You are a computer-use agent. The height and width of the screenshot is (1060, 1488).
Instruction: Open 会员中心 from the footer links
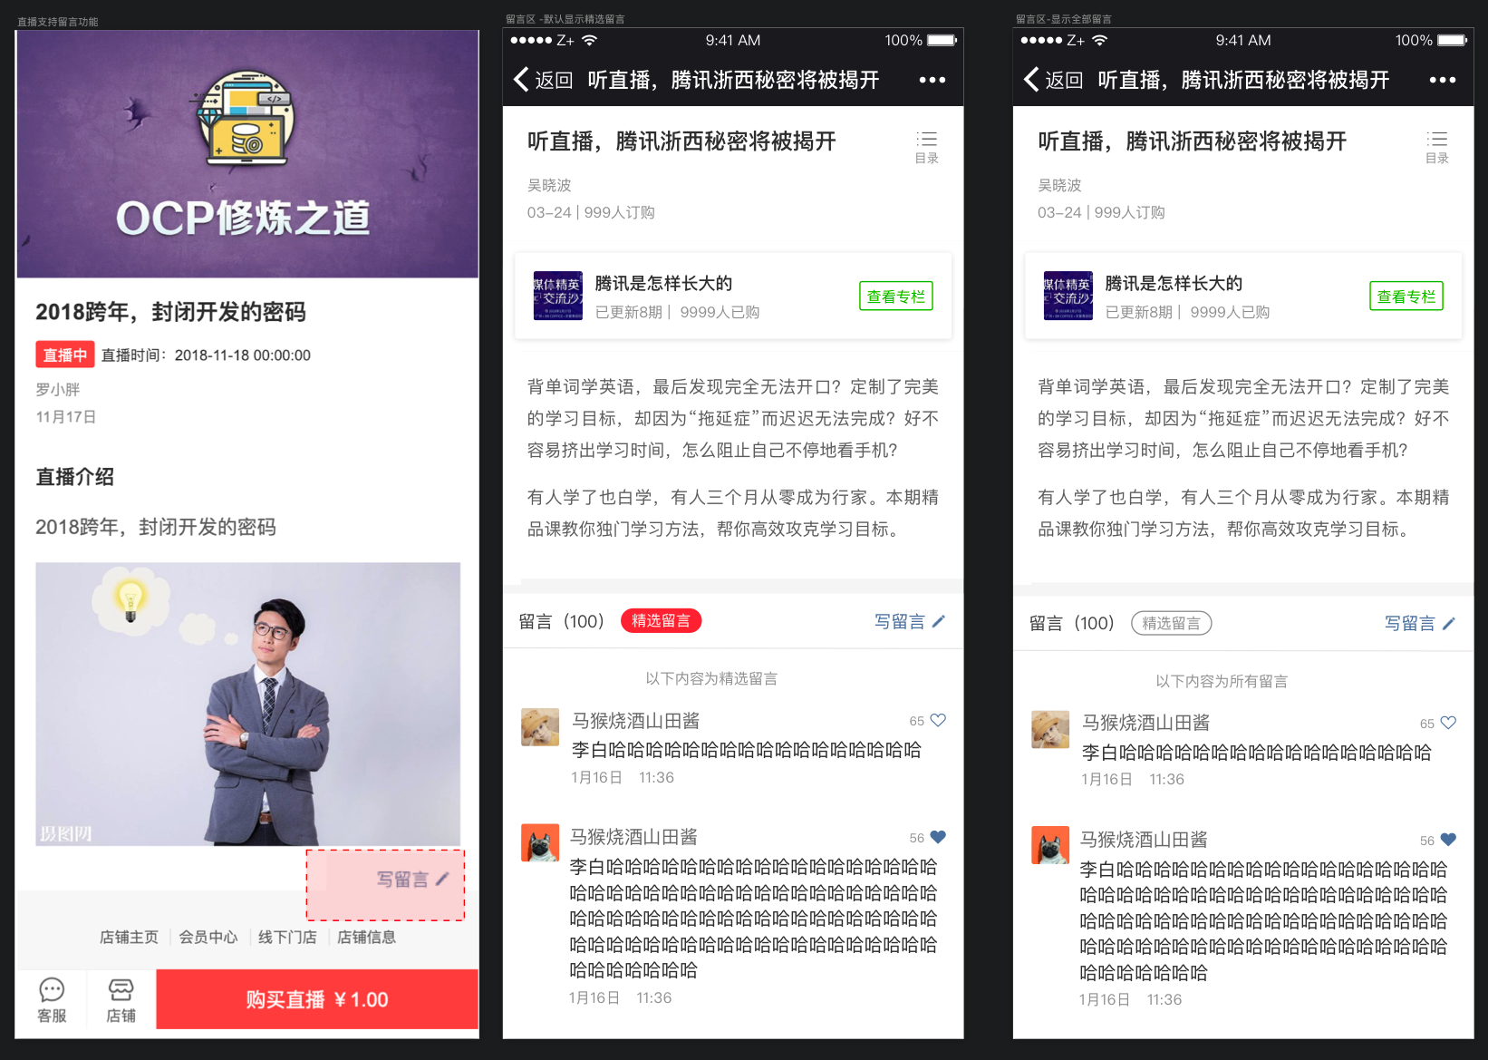click(x=208, y=937)
